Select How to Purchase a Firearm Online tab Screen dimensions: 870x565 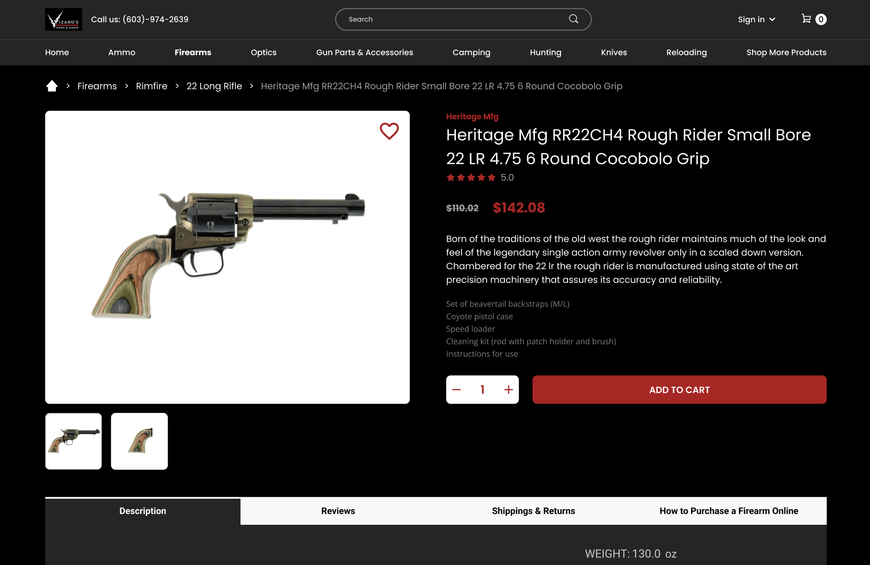[x=729, y=511]
